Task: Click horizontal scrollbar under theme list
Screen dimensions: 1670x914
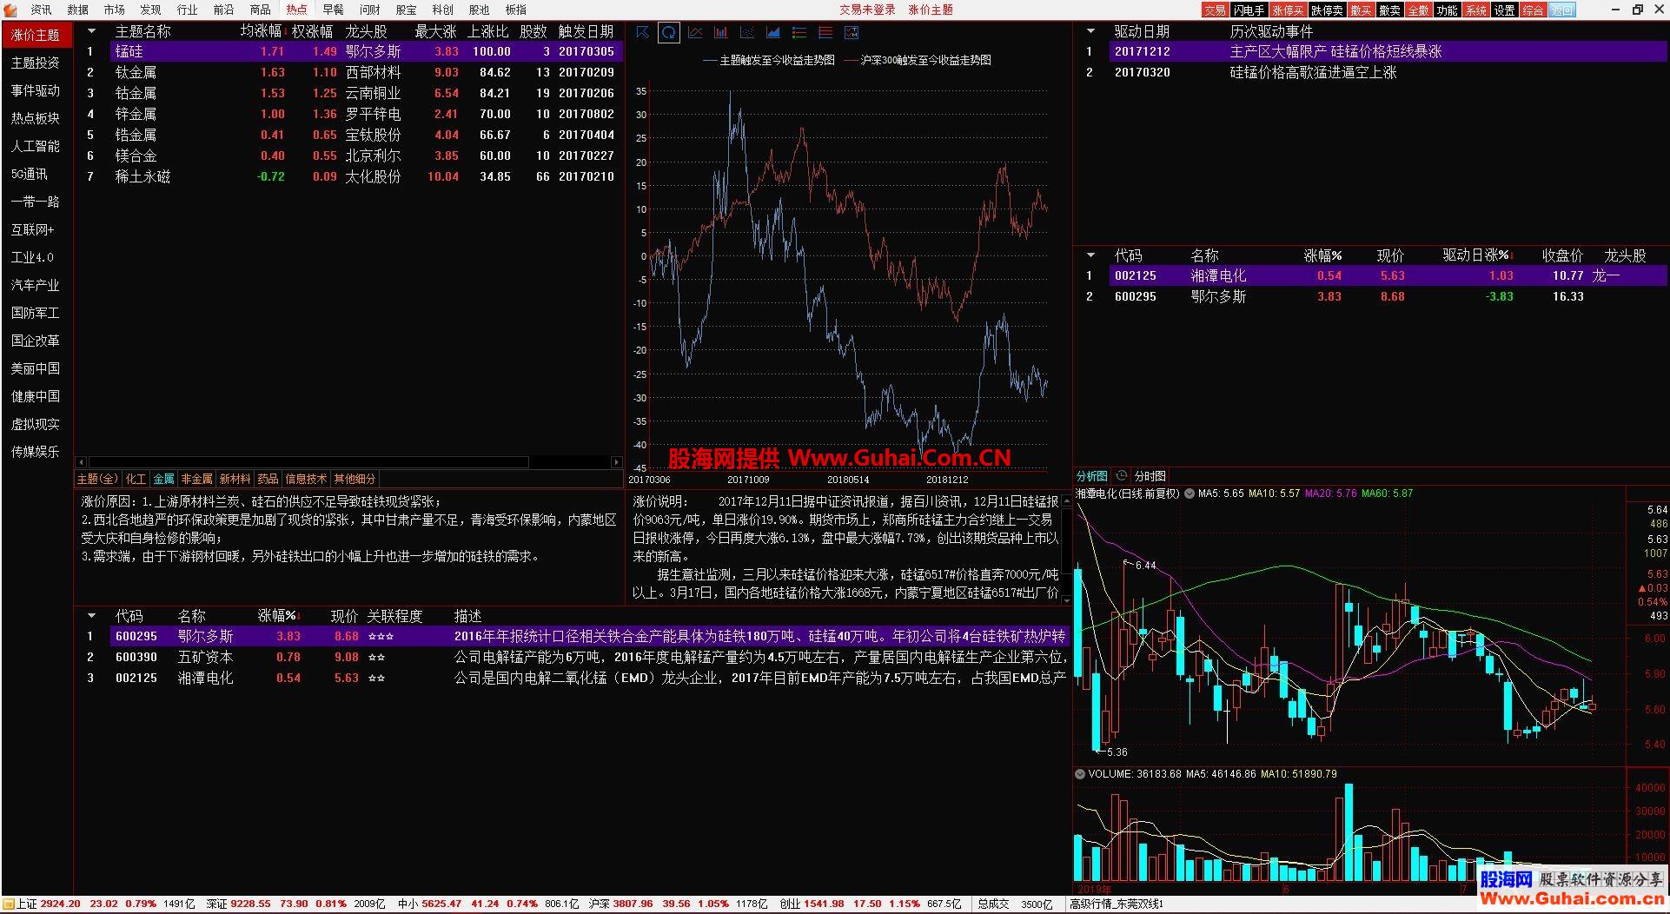Action: click(308, 462)
